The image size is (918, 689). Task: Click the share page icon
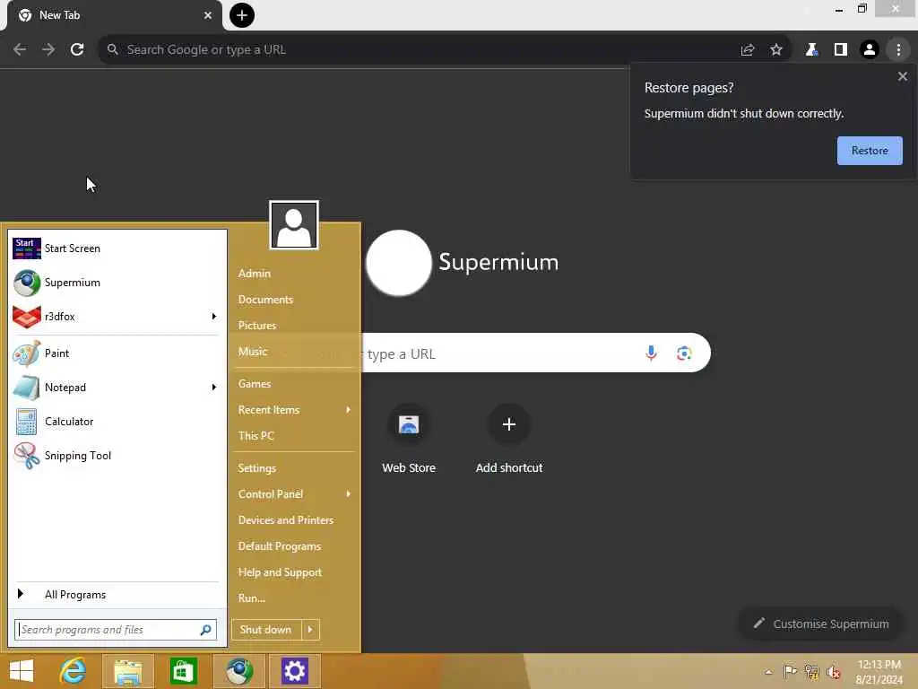pyautogui.click(x=748, y=50)
